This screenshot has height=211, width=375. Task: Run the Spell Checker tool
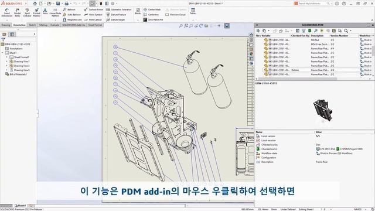(x=28, y=12)
